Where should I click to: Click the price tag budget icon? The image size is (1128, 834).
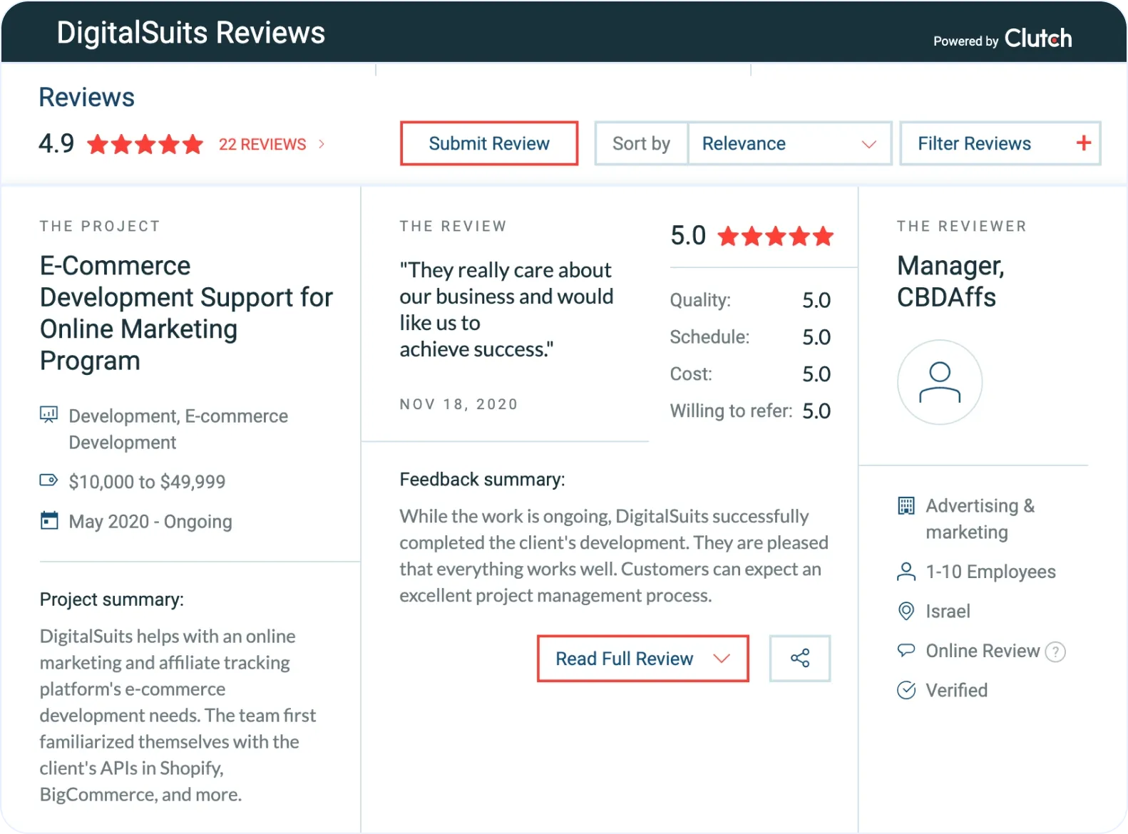[48, 480]
